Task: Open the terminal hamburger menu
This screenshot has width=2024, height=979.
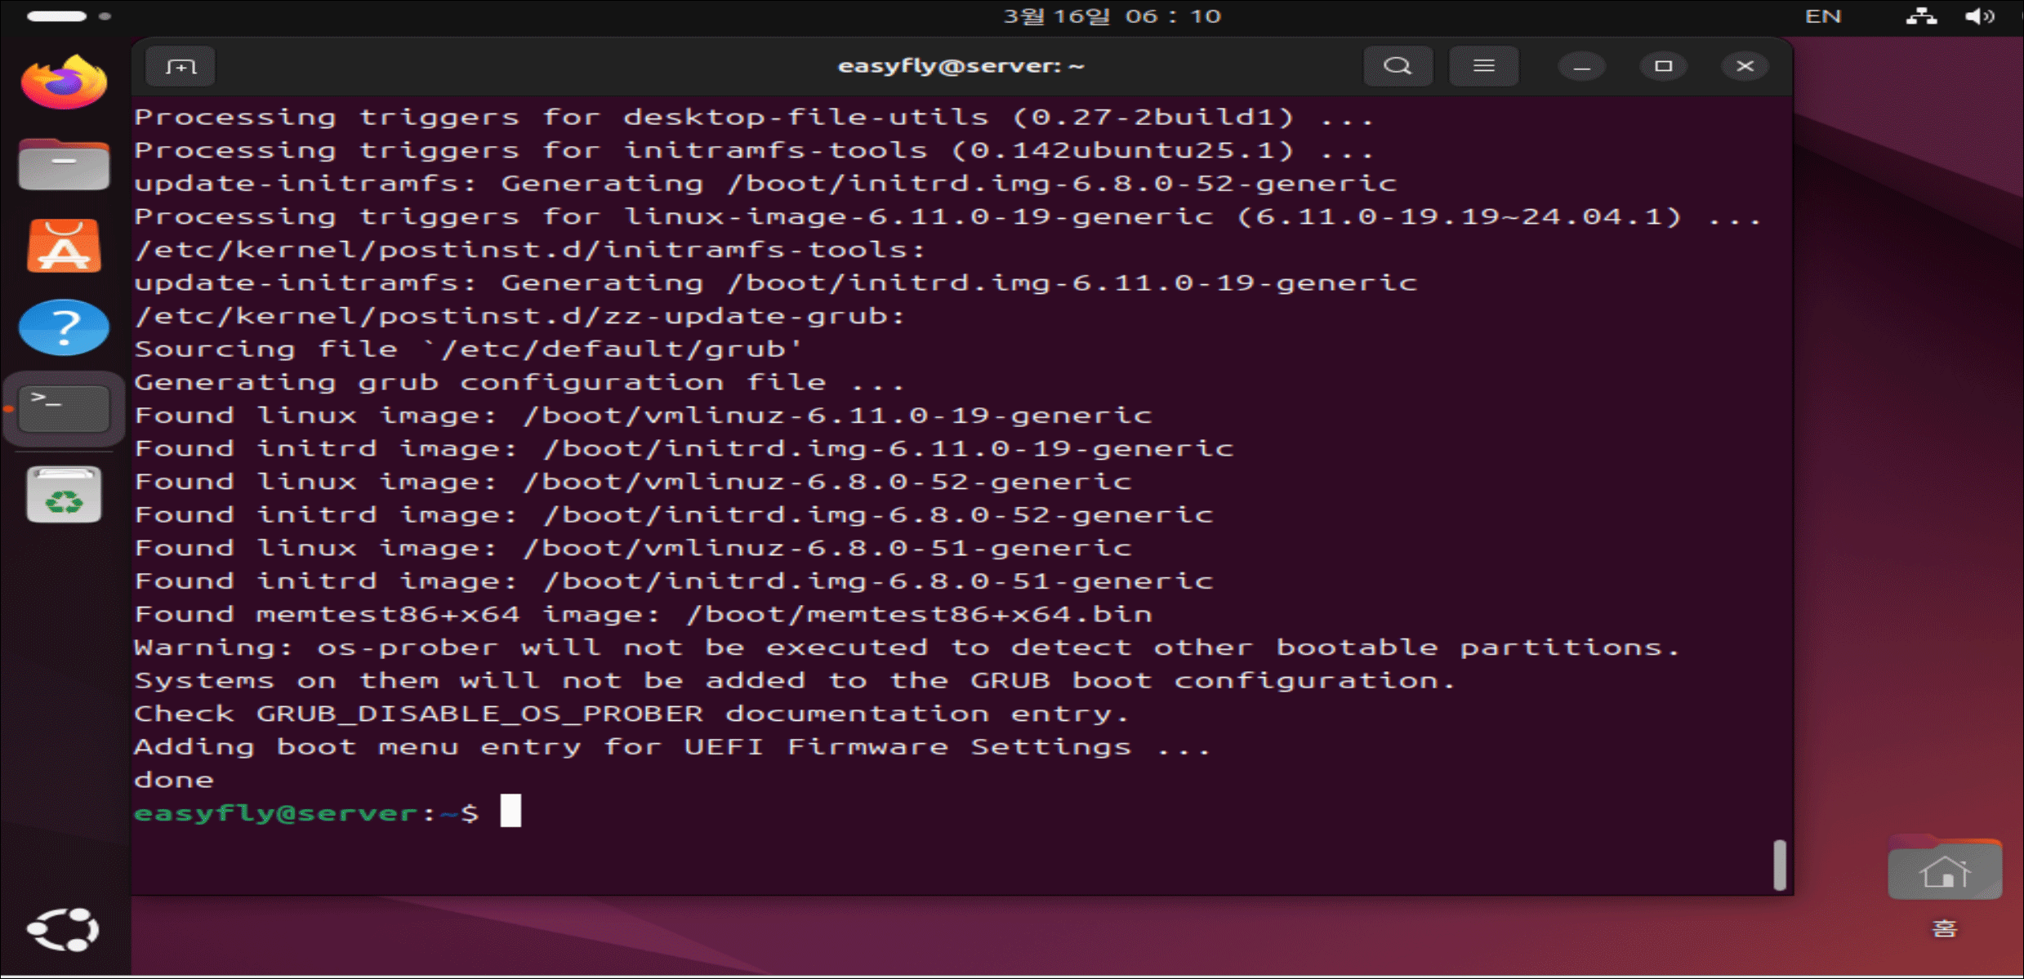Action: (1483, 66)
